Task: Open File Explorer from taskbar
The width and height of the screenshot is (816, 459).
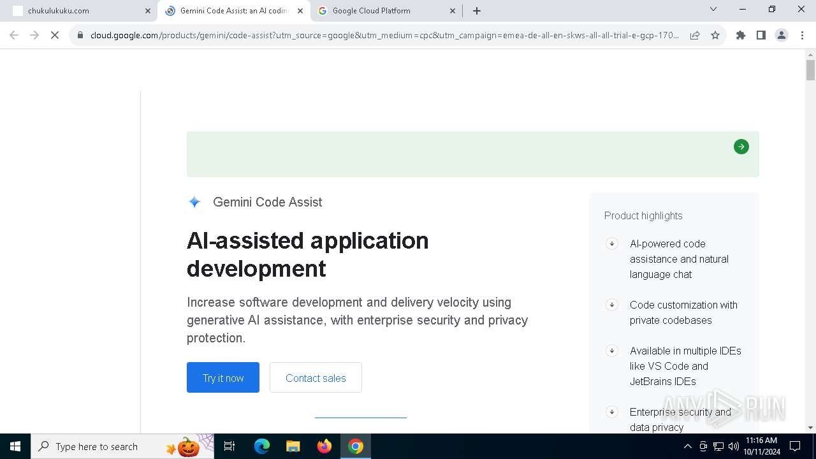Action: (293, 446)
